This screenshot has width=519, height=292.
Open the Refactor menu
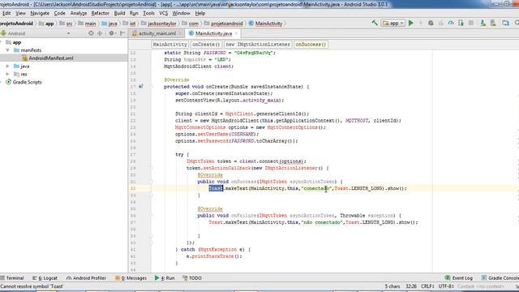pos(101,13)
